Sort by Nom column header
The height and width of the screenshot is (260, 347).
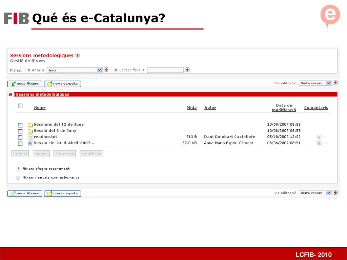coord(40,108)
